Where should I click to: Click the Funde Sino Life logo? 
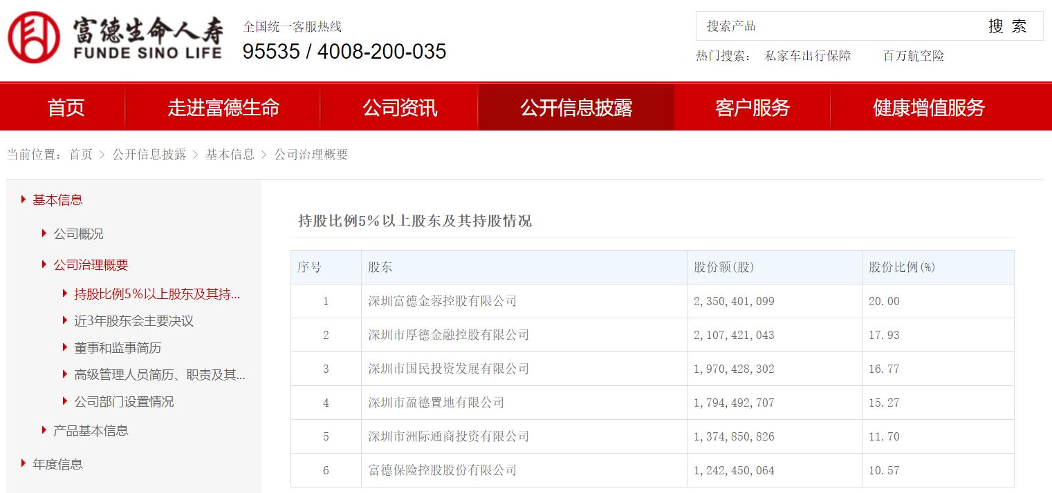[115, 37]
